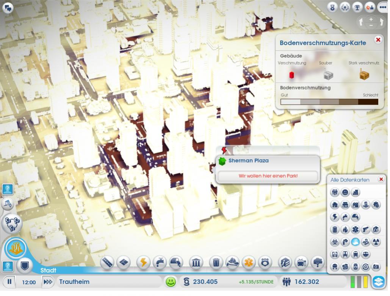390x296 pixels.
Task: Show the Radiation data map
Action: pos(376,242)
